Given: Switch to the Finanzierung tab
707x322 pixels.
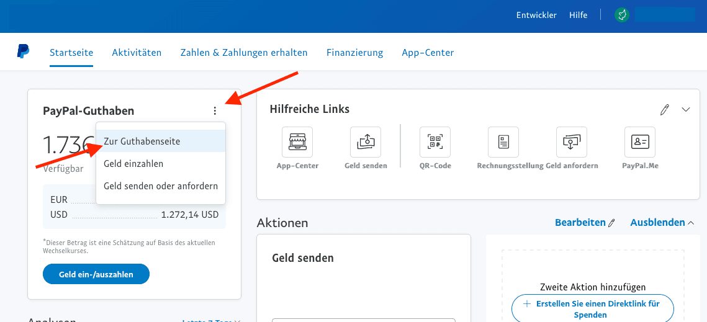Looking at the screenshot, I should [x=355, y=52].
